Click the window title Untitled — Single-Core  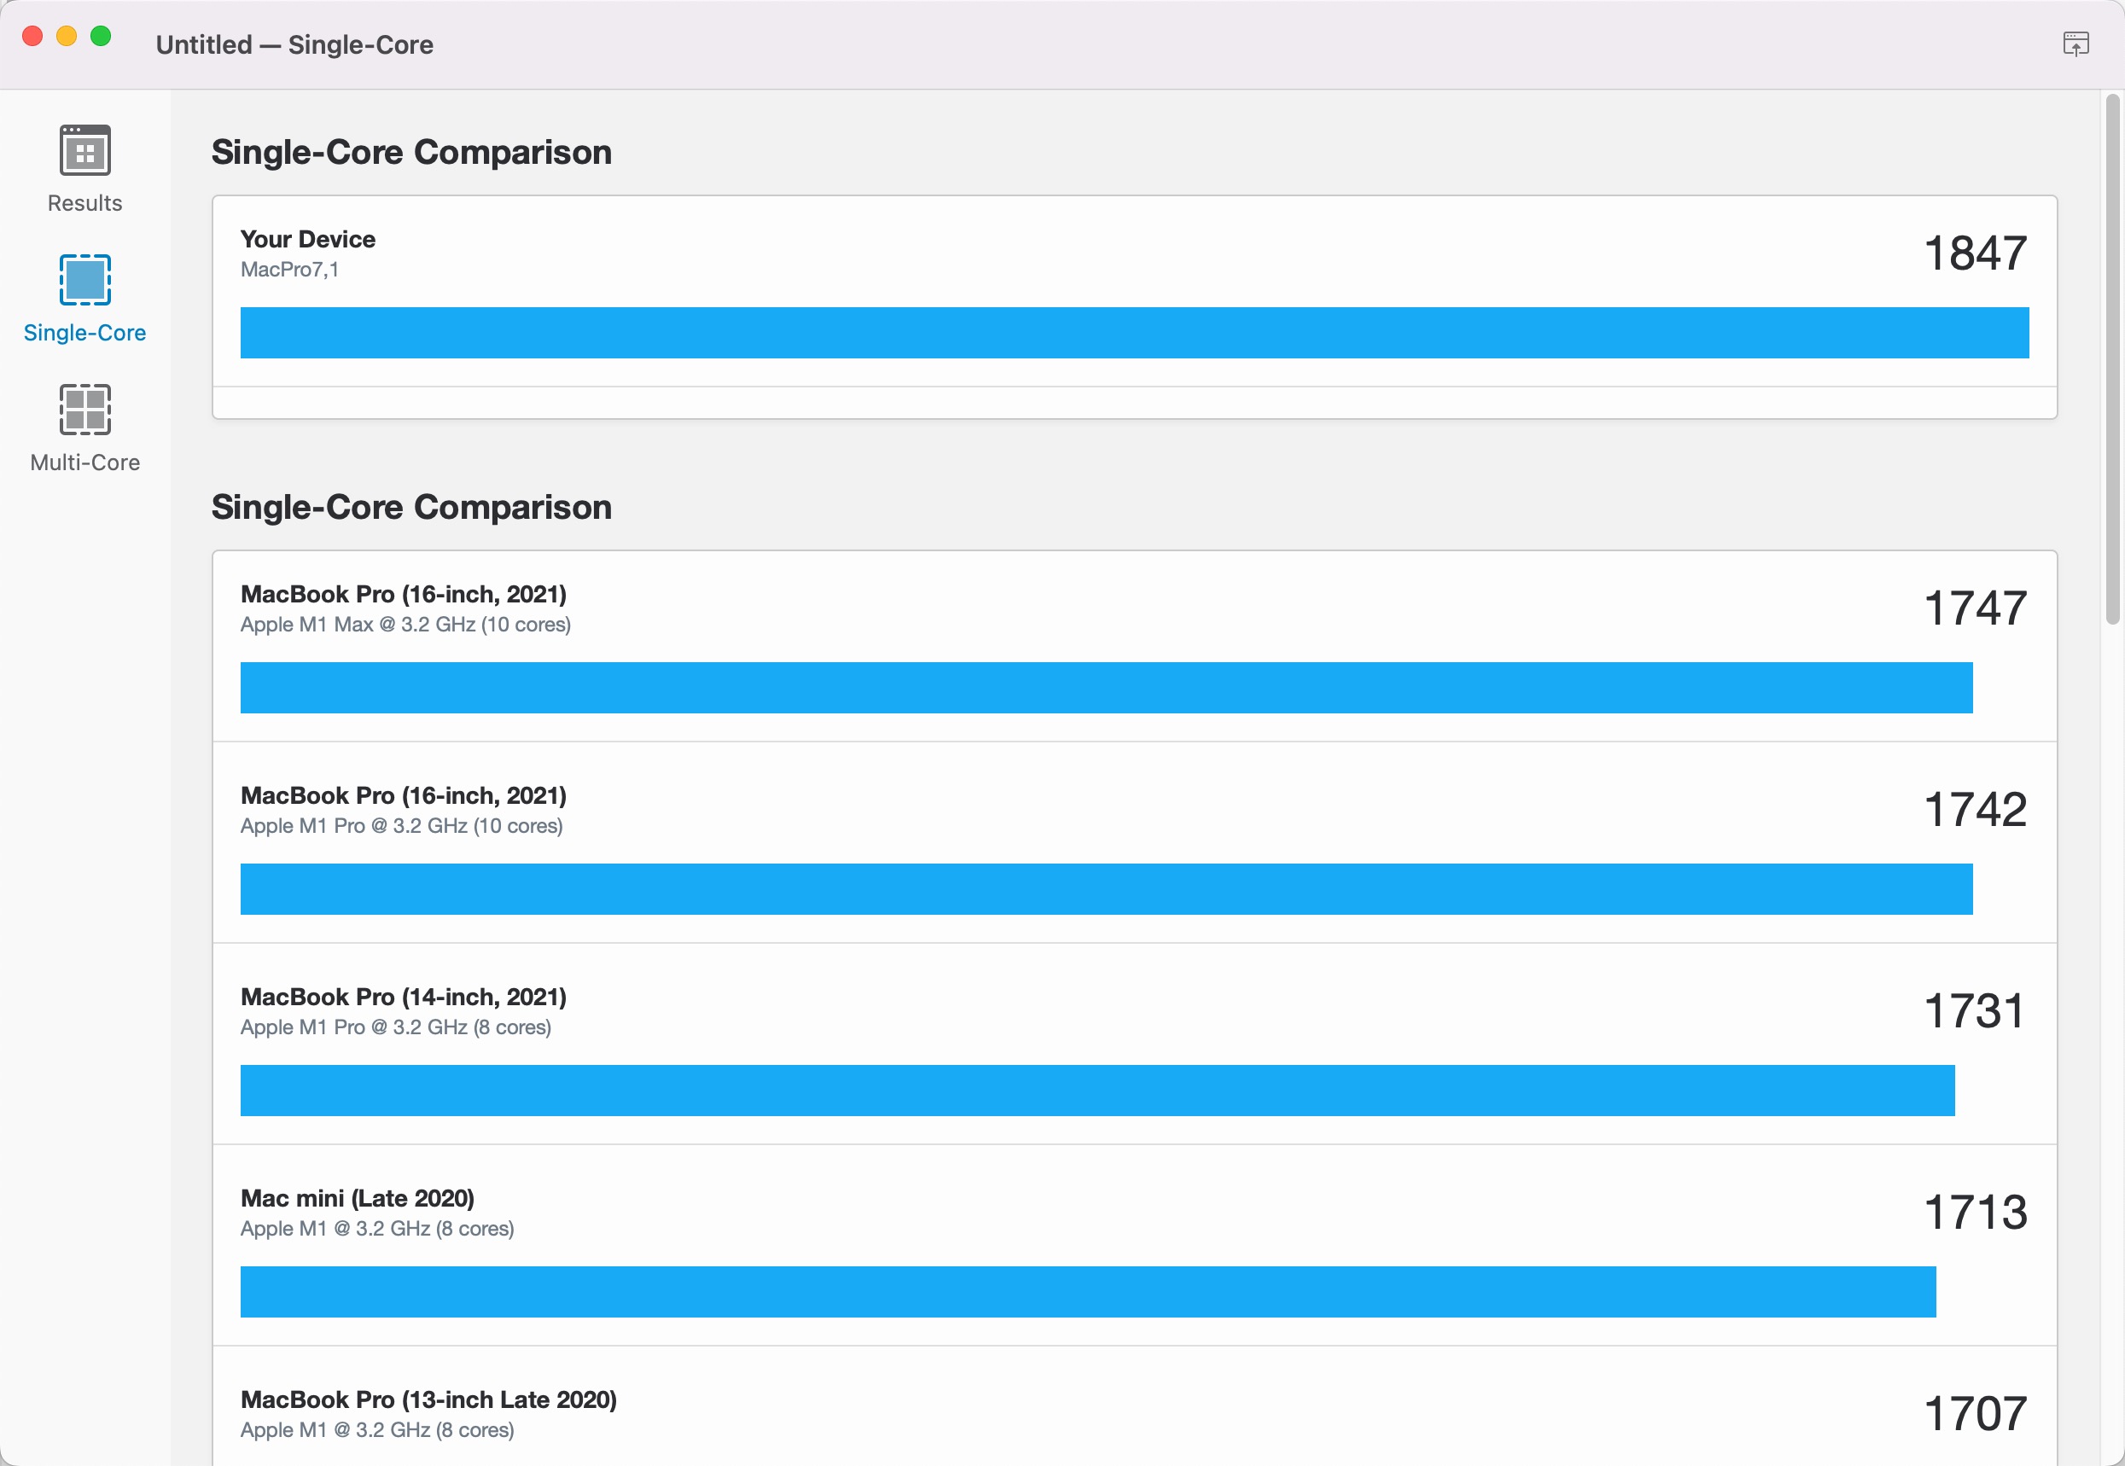[294, 44]
